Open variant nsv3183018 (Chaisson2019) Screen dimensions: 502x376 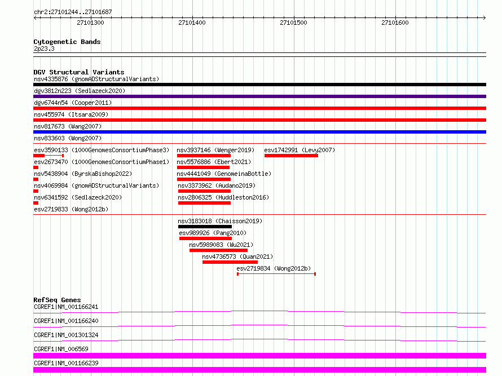[220, 221]
